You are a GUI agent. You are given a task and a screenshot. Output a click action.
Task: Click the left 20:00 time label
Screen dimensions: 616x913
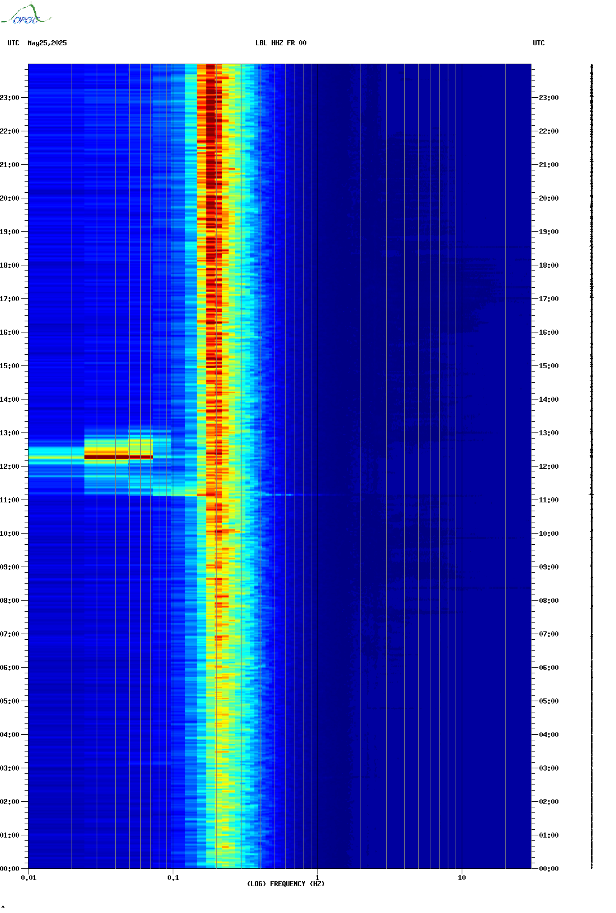pyautogui.click(x=10, y=198)
